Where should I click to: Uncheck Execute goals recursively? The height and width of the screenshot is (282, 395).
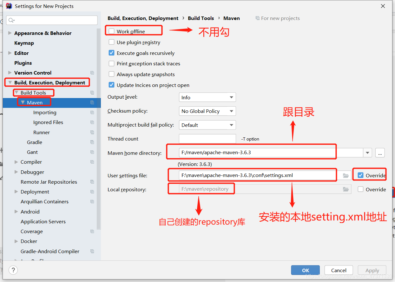[111, 53]
